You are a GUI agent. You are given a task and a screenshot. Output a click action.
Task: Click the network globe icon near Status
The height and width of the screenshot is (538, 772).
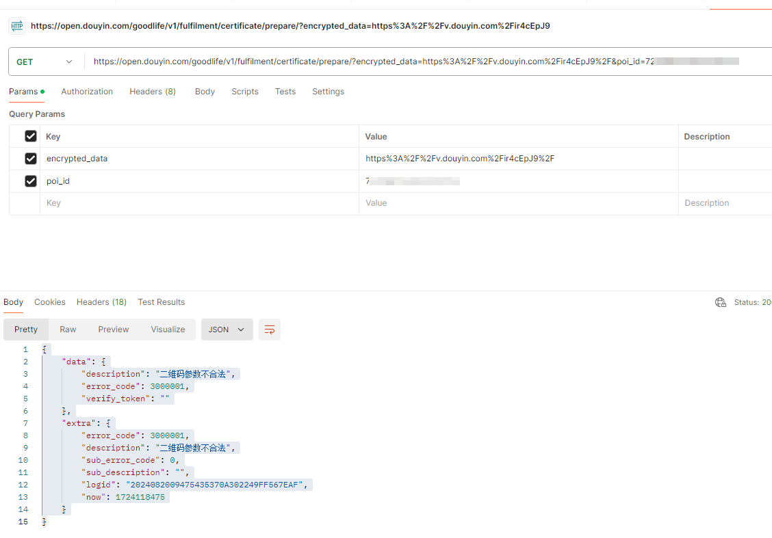tap(720, 302)
